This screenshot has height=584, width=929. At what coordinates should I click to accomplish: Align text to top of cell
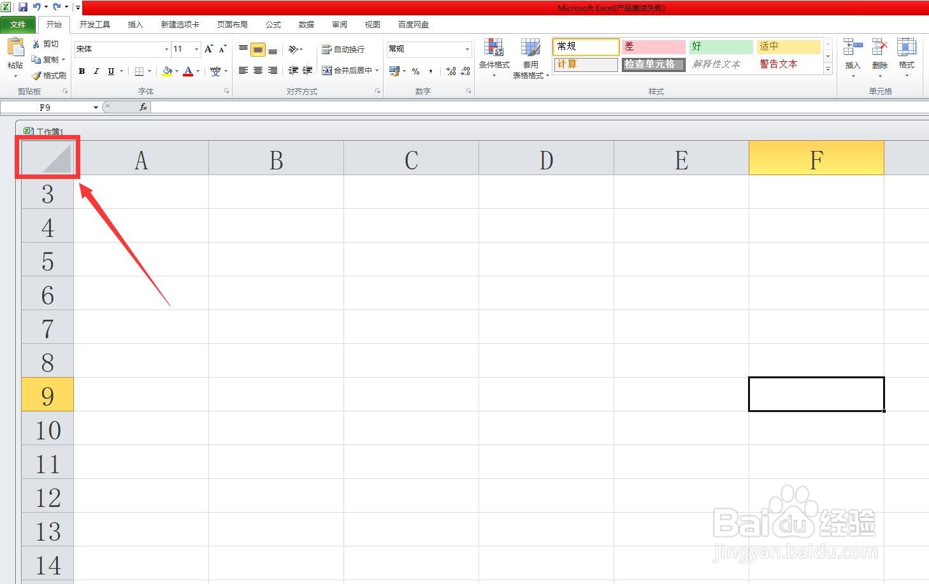243,49
